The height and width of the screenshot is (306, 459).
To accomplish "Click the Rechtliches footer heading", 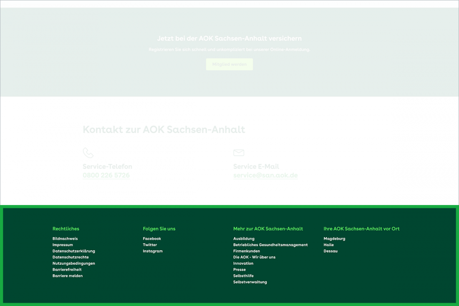I will (66, 229).
